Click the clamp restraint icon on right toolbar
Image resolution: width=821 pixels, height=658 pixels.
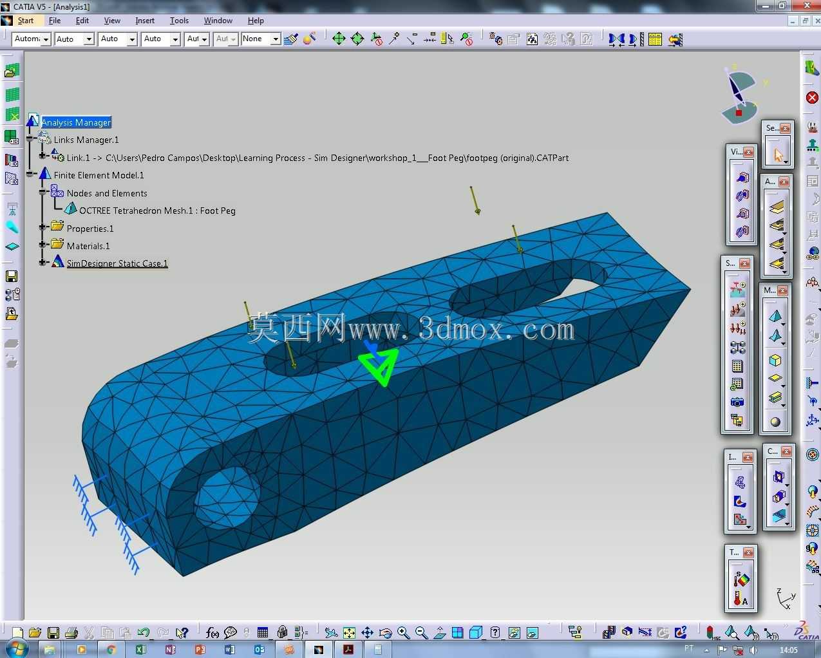pyautogui.click(x=813, y=384)
